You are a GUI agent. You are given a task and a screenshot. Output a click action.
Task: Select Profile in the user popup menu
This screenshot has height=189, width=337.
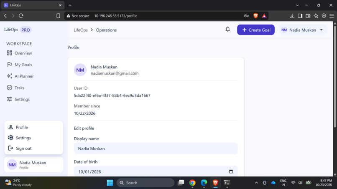tap(34, 127)
